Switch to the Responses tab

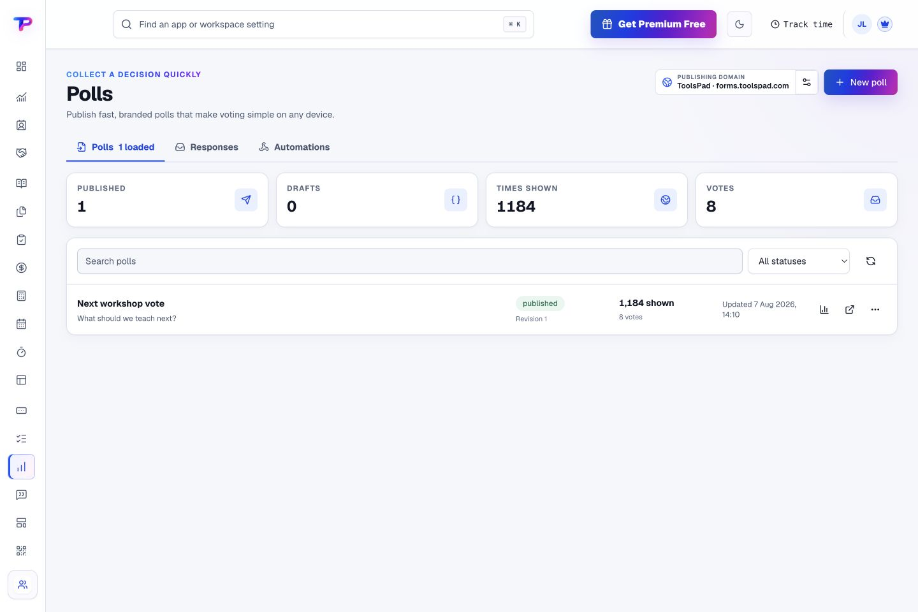point(207,147)
